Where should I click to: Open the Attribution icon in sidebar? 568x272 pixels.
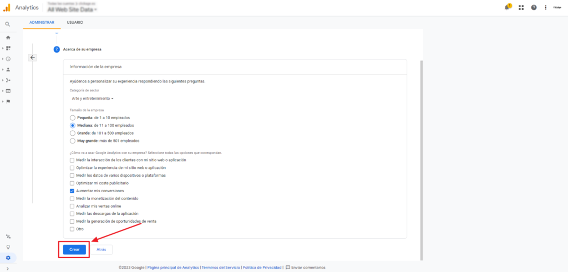(8, 237)
